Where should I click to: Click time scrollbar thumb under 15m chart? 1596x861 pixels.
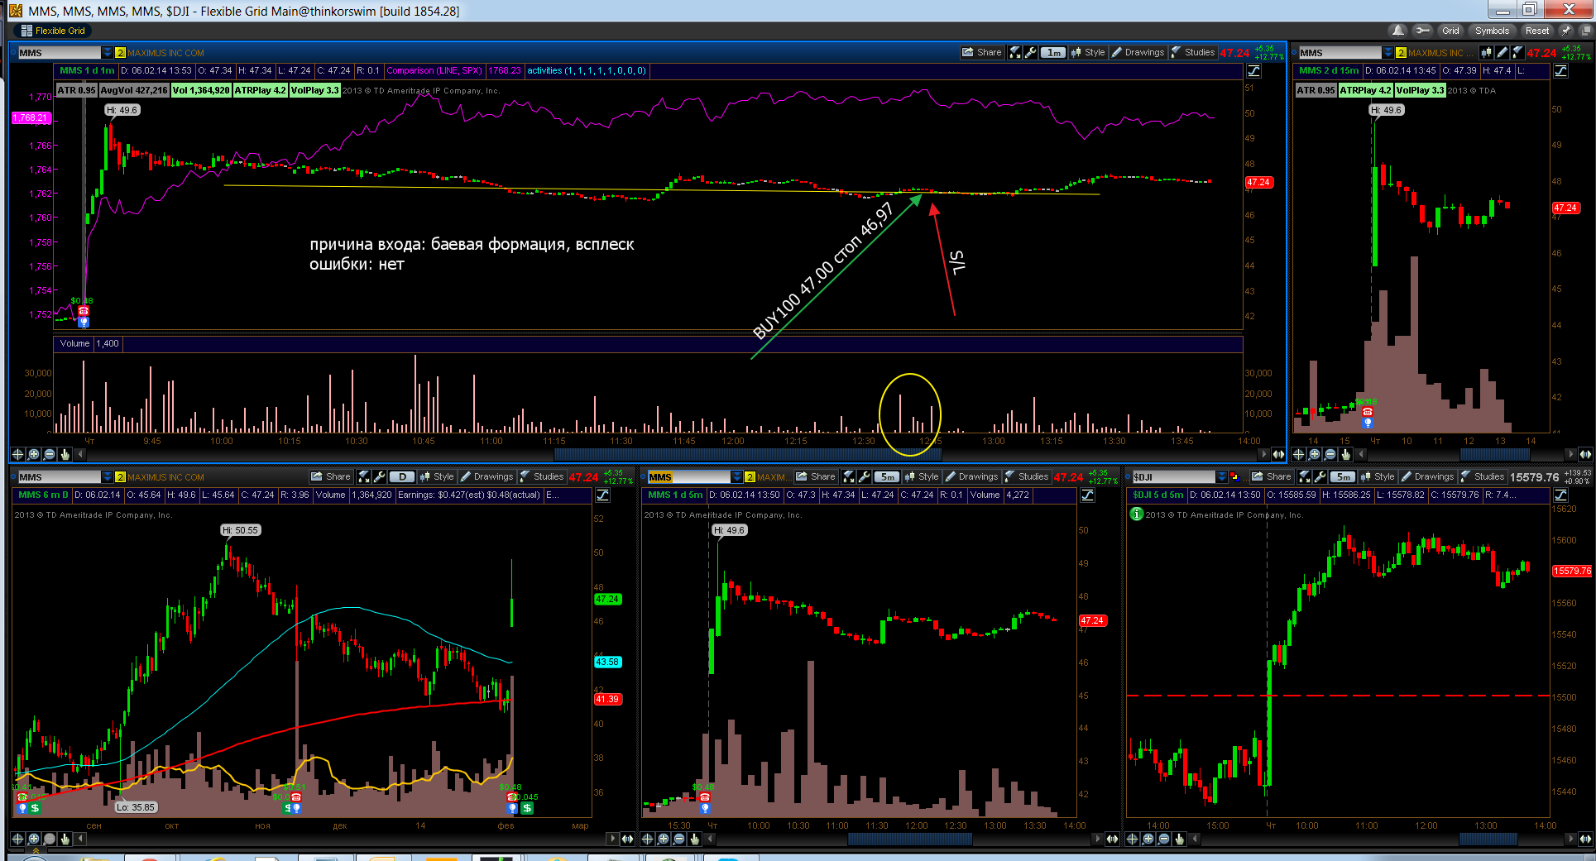1495,454
